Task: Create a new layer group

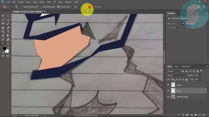Action: point(196,115)
